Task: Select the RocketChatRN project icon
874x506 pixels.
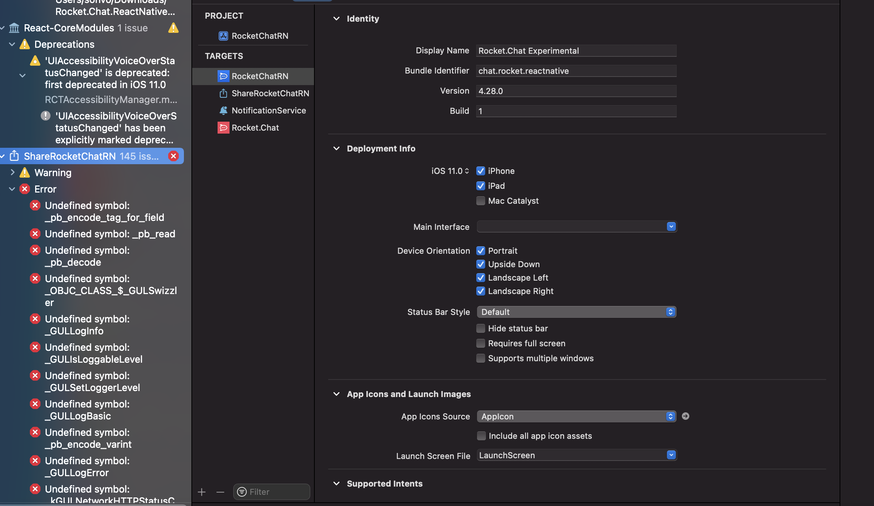Action: (224, 36)
